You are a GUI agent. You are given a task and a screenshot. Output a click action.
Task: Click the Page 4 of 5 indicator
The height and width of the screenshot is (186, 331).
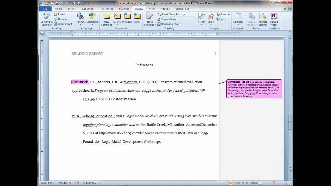[48, 183]
